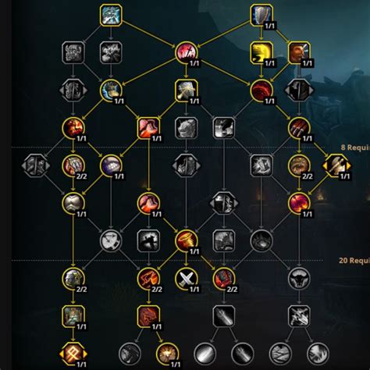Open the glowing orange rune choice node
Image resolution: width=370 pixels, height=370 pixels.
[73, 354]
